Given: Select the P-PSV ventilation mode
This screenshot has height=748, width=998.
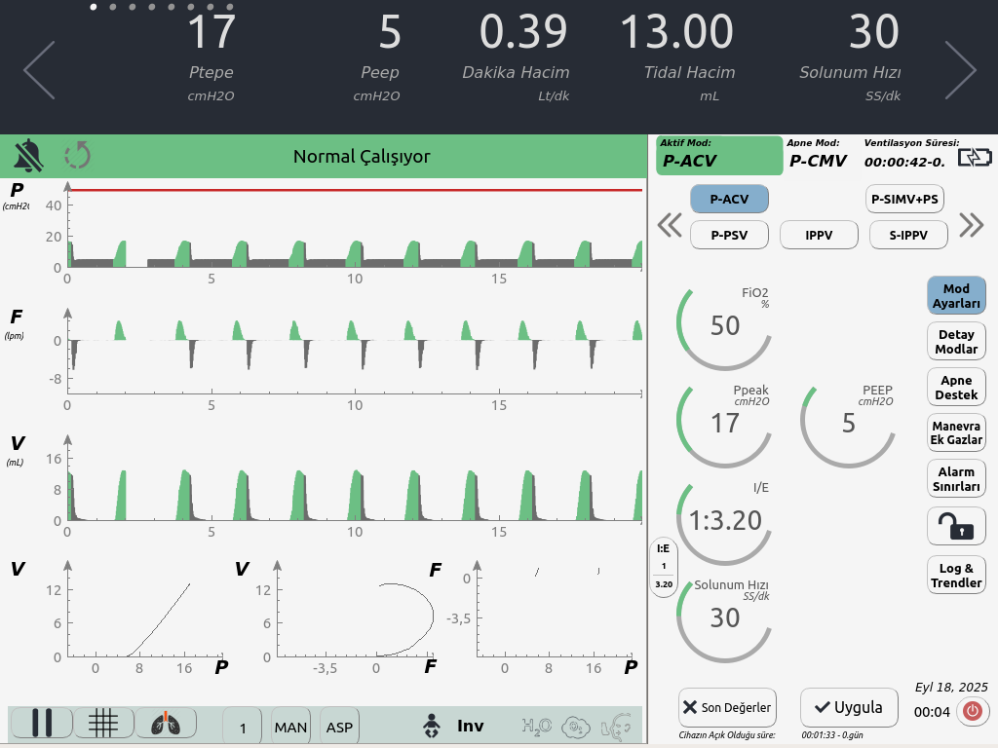Looking at the screenshot, I should (x=729, y=235).
